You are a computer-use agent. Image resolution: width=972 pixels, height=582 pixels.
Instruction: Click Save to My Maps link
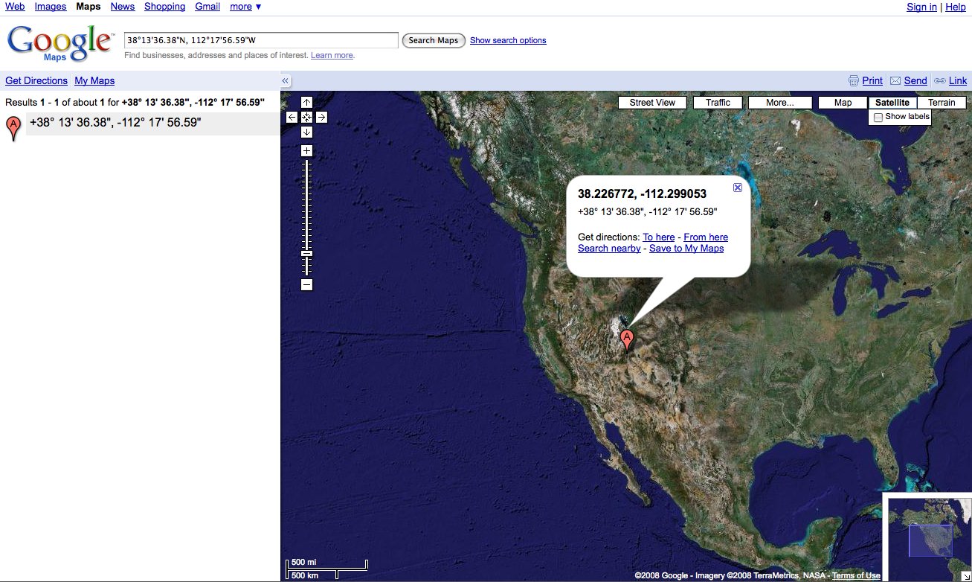point(686,249)
